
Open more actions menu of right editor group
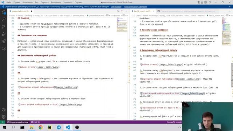(230, 11)
